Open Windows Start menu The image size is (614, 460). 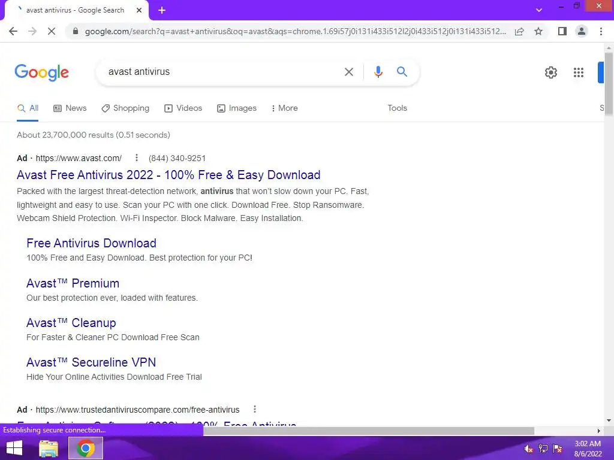pyautogui.click(x=14, y=448)
